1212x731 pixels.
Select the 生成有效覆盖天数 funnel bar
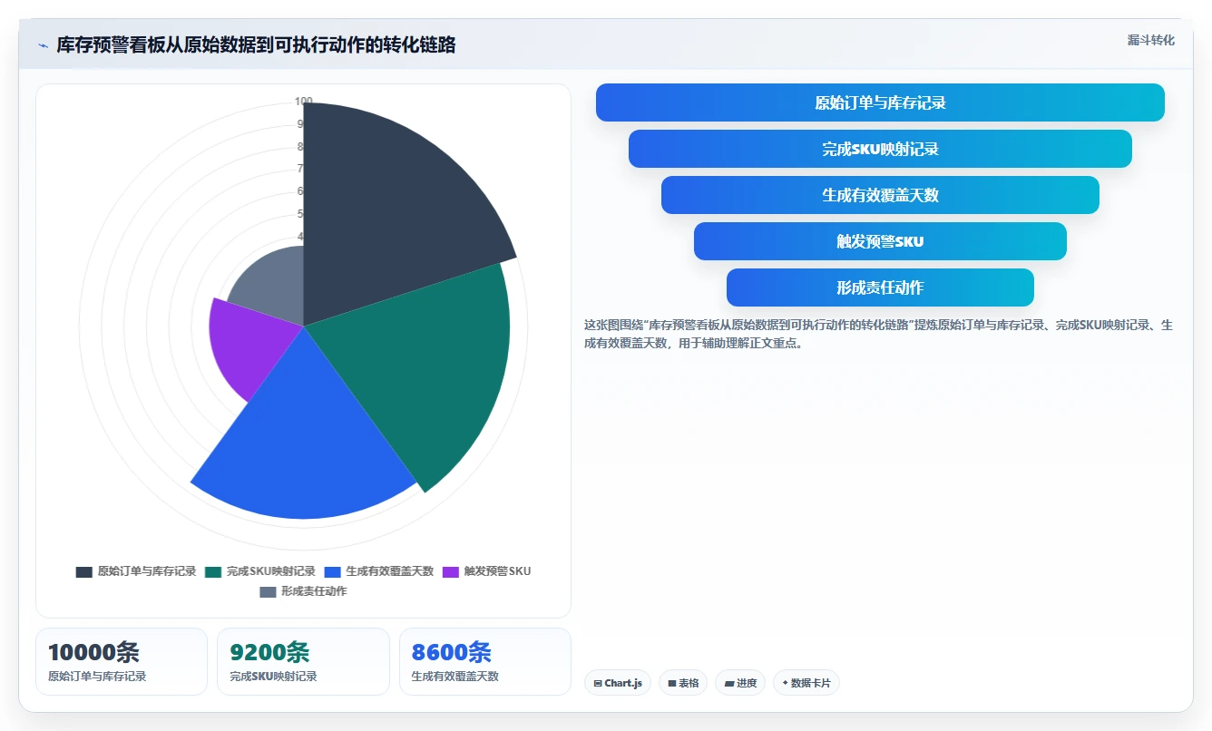pyautogui.click(x=880, y=195)
